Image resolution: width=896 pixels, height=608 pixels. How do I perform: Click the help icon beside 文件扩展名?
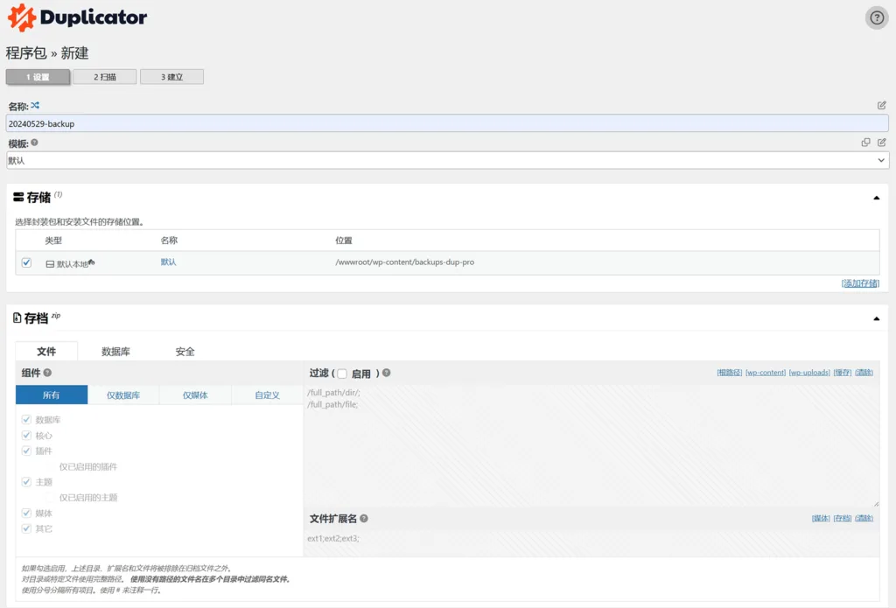pyautogui.click(x=364, y=519)
